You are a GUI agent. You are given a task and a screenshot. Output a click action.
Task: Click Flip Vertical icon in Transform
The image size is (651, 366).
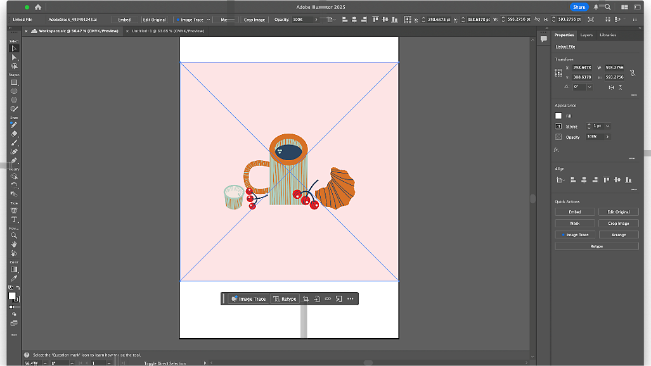(621, 87)
